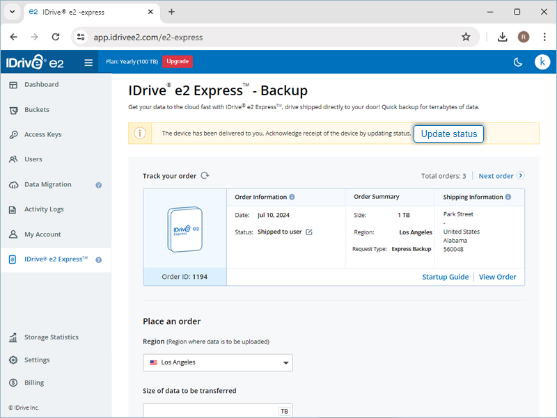Go to the Users section
This screenshot has height=418, width=557.
(x=33, y=159)
